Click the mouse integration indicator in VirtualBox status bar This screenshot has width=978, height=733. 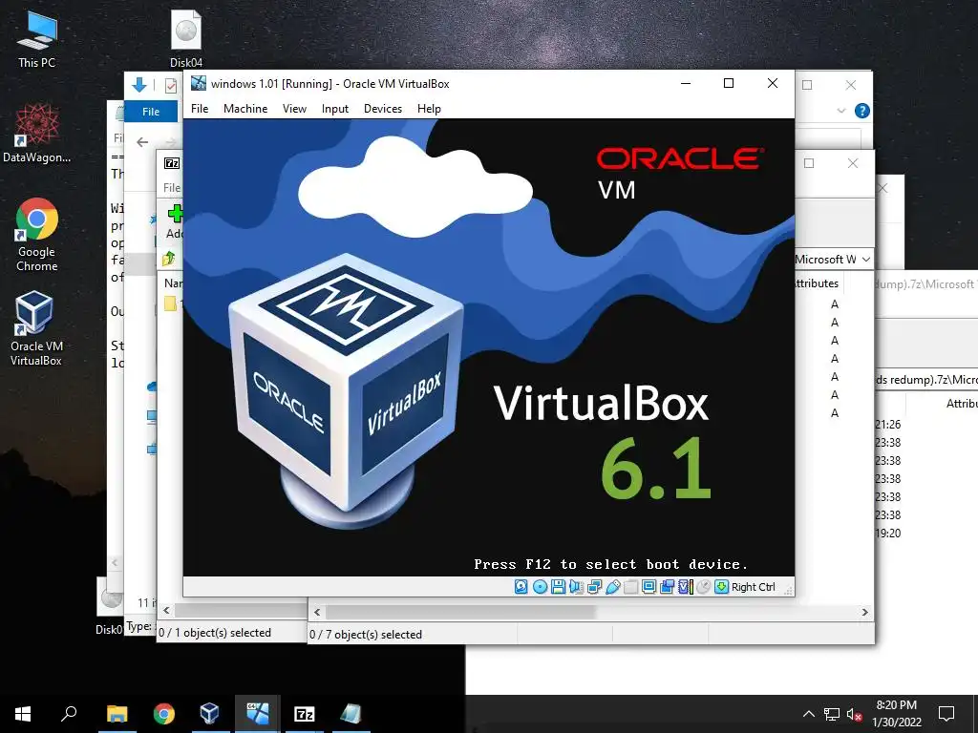coord(703,587)
